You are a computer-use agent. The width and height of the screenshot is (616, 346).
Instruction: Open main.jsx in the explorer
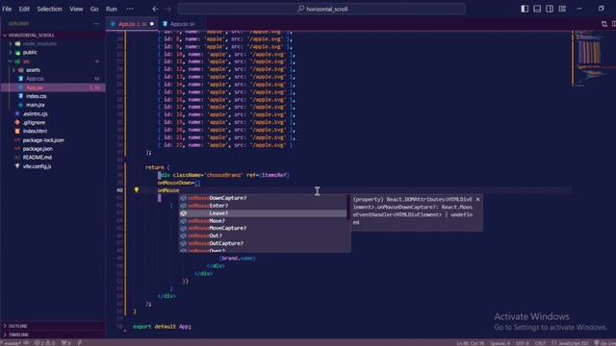coord(53,105)
